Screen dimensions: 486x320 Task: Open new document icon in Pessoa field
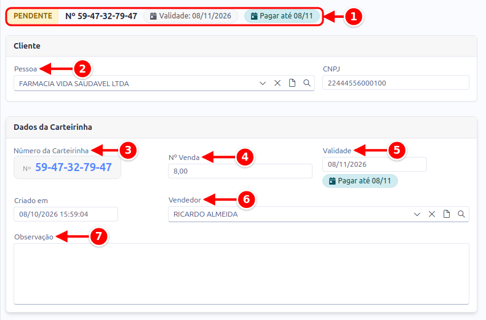point(292,83)
